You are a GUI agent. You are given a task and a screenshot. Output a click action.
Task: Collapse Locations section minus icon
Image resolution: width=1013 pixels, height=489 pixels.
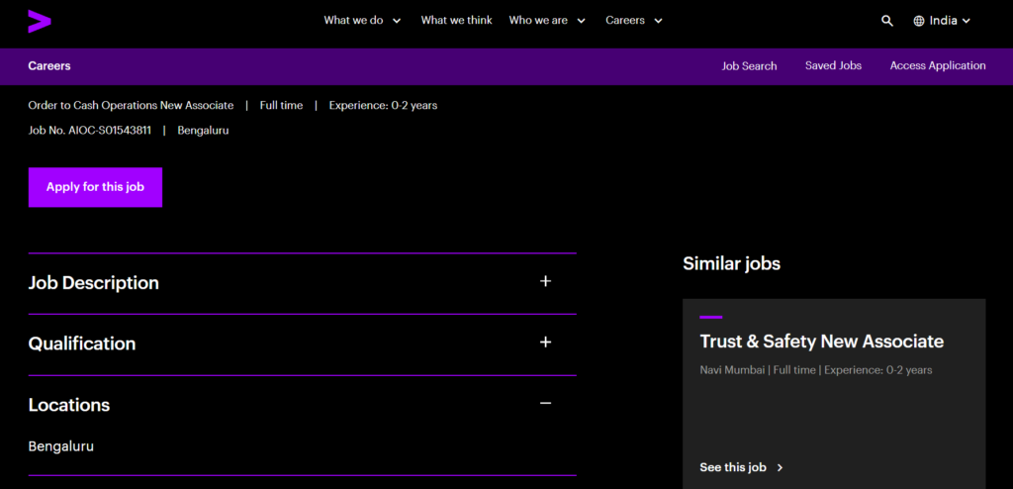545,403
